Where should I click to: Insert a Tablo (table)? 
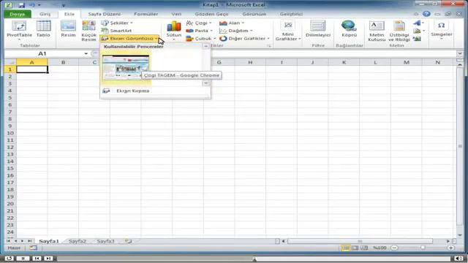point(43,29)
